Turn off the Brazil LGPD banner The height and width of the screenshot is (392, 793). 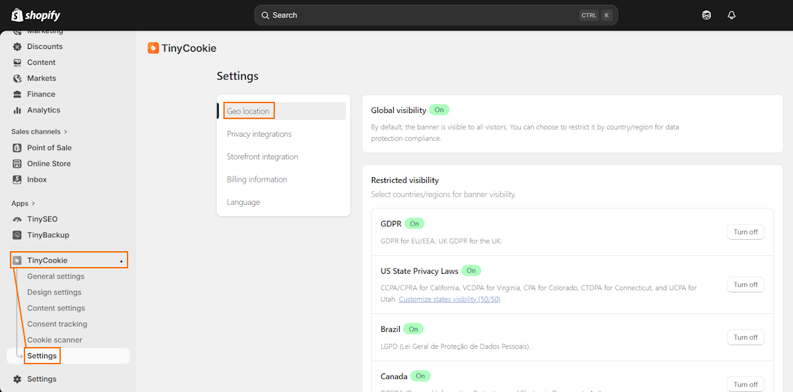(745, 337)
